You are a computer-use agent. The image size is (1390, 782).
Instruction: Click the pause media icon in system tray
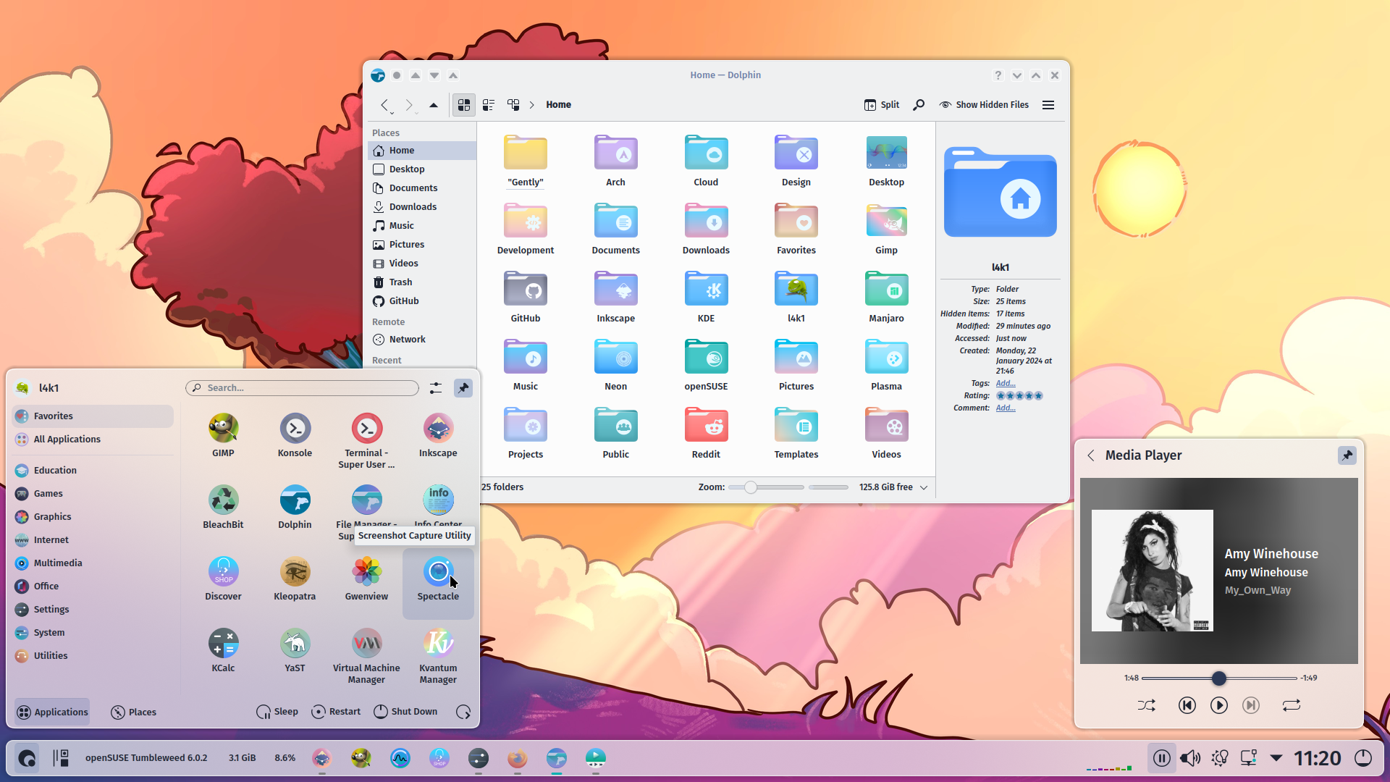click(1161, 758)
